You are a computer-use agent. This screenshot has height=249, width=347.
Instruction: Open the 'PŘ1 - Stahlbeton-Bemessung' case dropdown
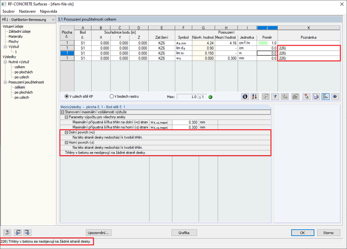28,20
